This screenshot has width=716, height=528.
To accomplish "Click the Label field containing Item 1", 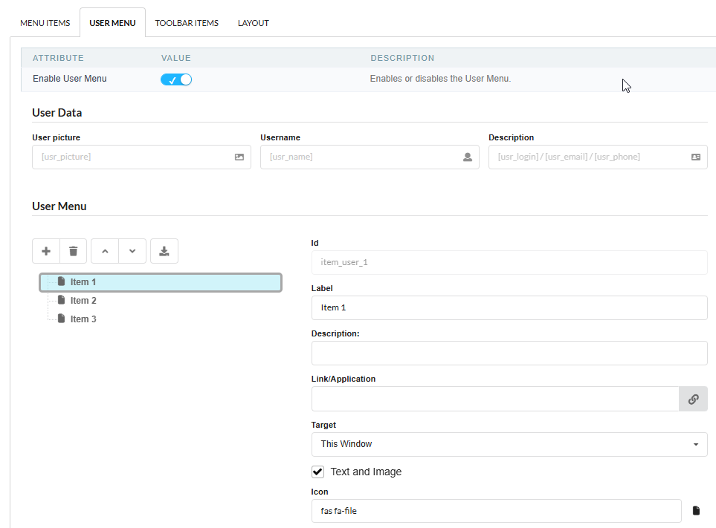I will click(509, 307).
